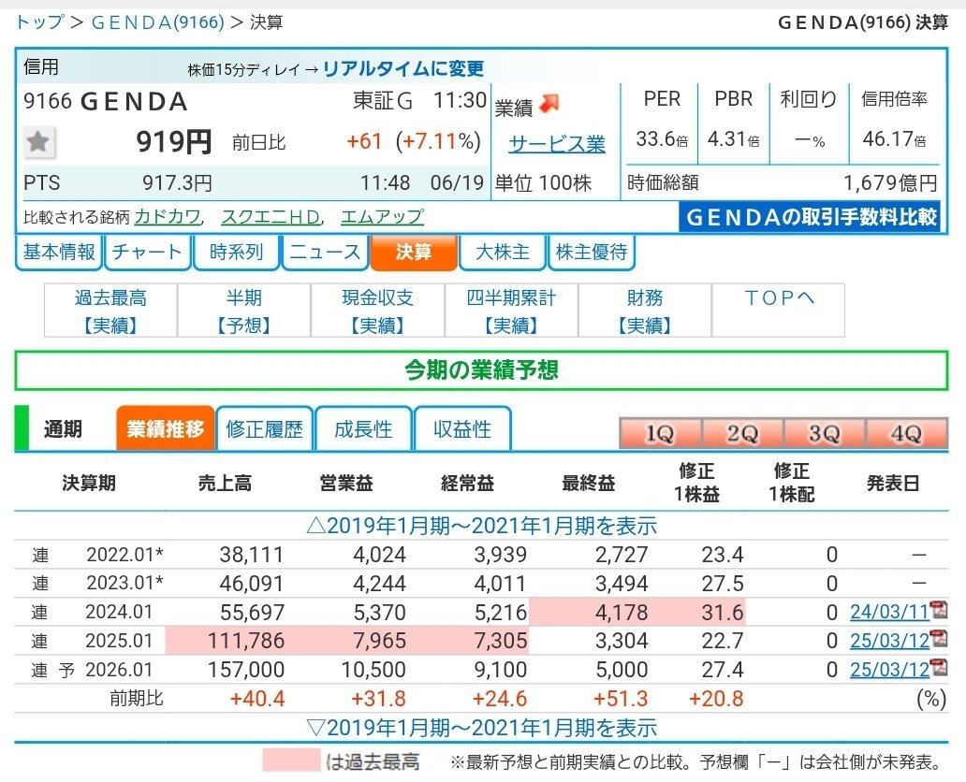This screenshot has width=966, height=782.
Task: Click market cap value 1,679億円
Action: 890,183
